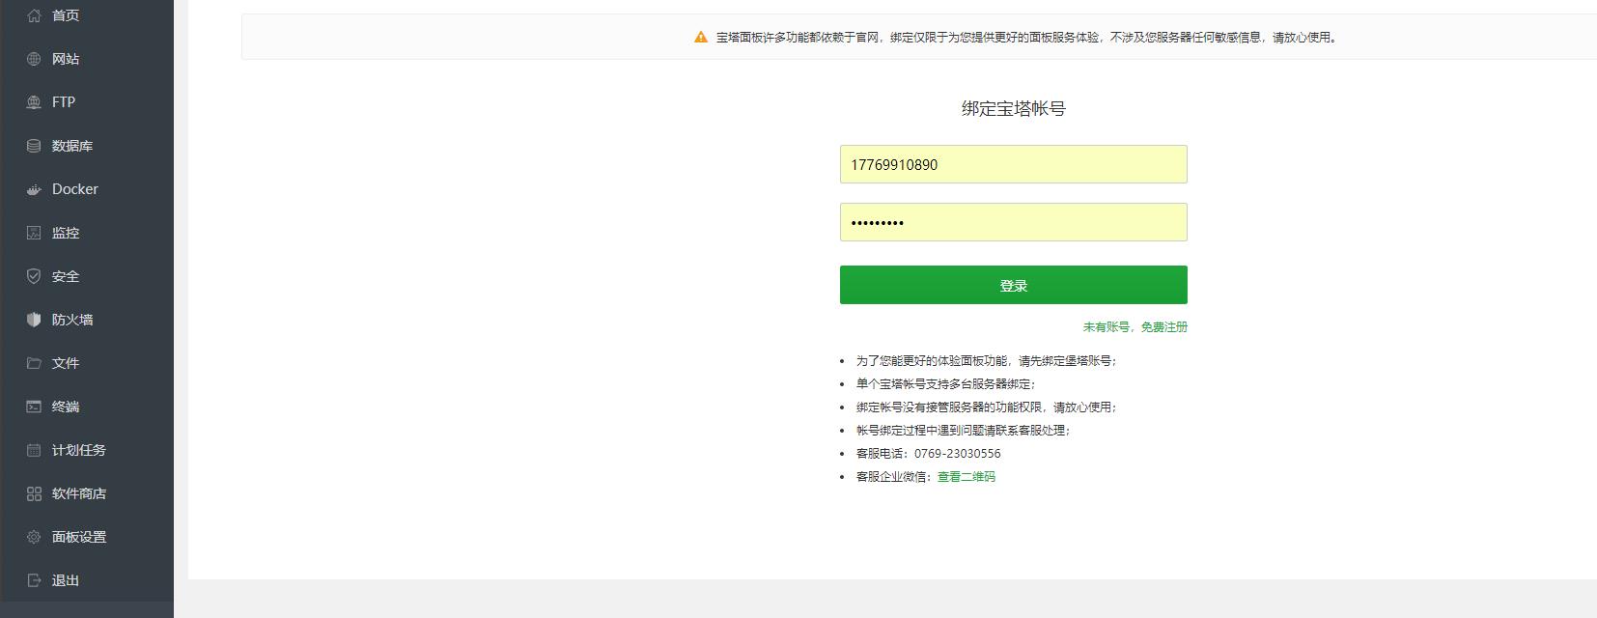Click the orange warning triangle icon
Screen dimensions: 1597x618
[x=701, y=38]
